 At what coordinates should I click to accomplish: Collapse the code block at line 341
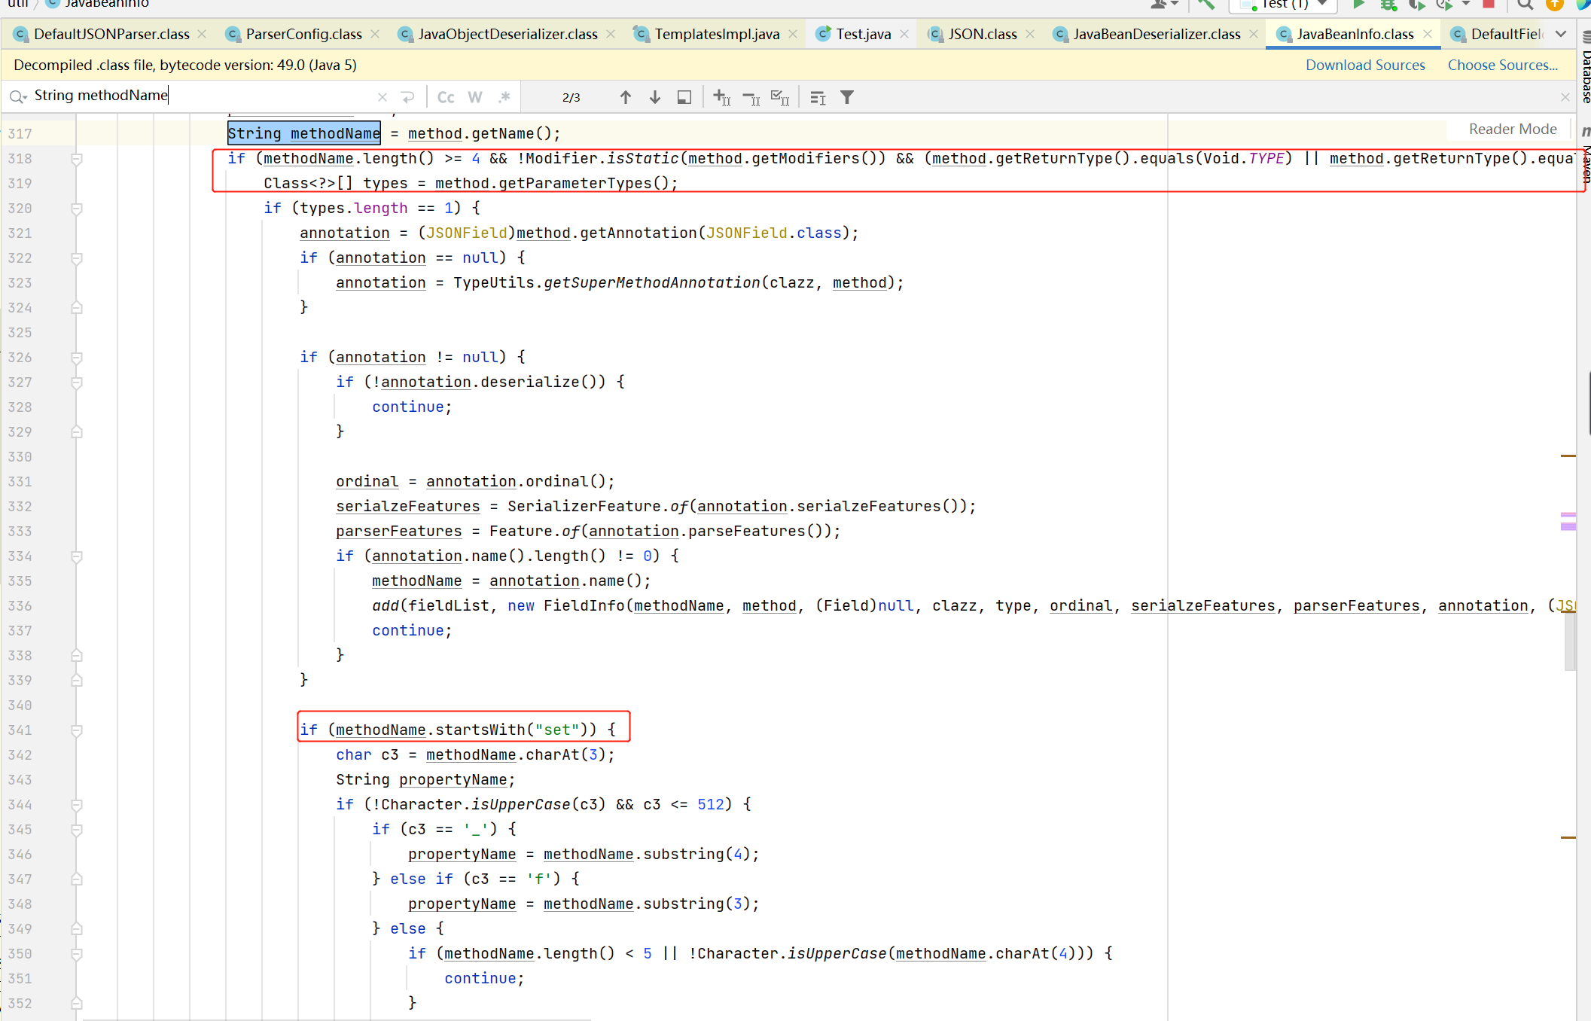click(76, 730)
